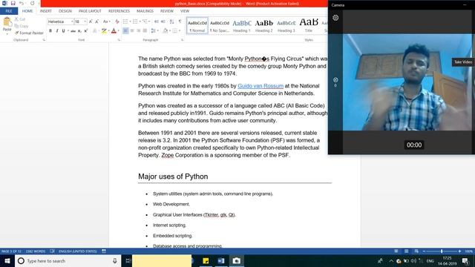The width and height of the screenshot is (475, 267).
Task: Sort the selected text with the Sort icon
Action: click(x=171, y=22)
